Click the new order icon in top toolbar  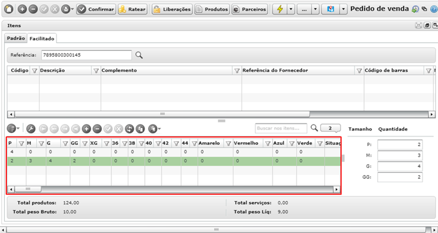coord(9,9)
